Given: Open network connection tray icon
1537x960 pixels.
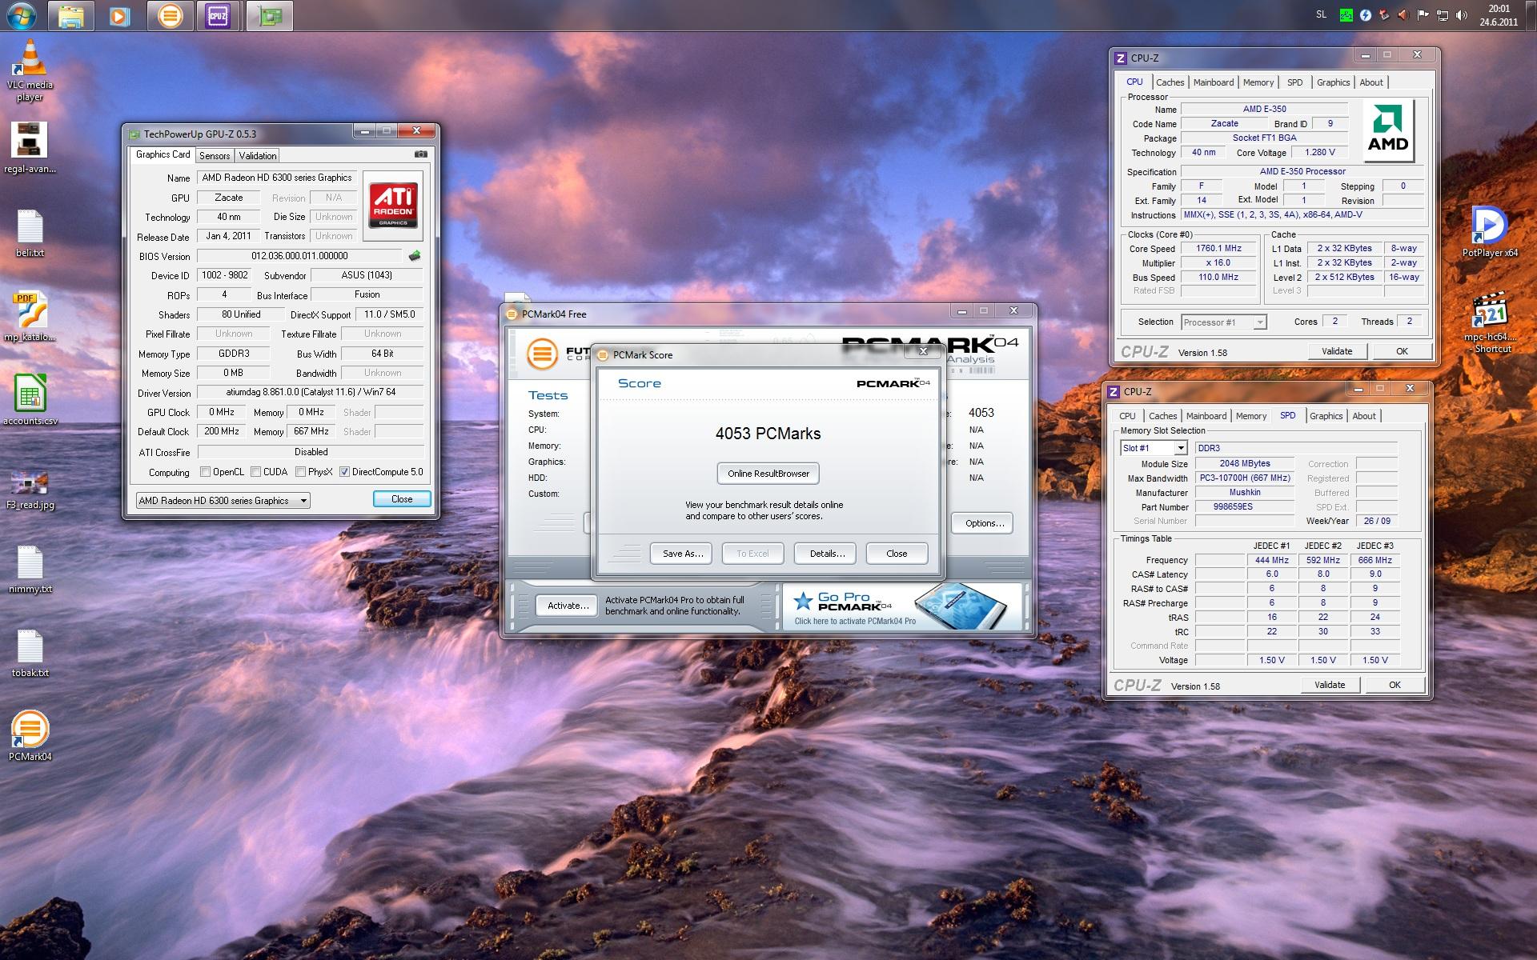Looking at the screenshot, I should (1443, 15).
